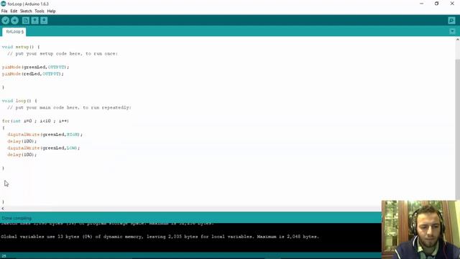The image size is (460, 259).
Task: Click the Verify sketch checkmark button
Action: [x=5, y=20]
